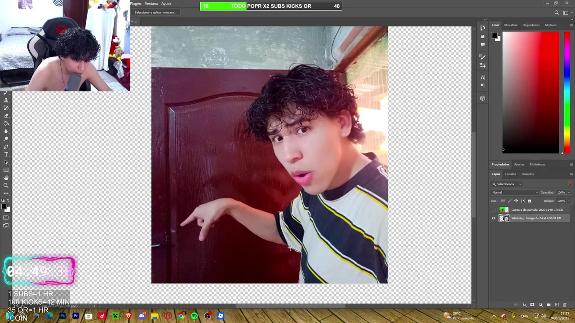Create a new layer with plus icon
The height and width of the screenshot is (323, 575).
[x=557, y=305]
